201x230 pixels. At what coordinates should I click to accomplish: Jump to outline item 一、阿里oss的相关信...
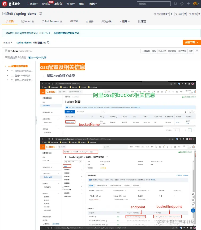22,71
